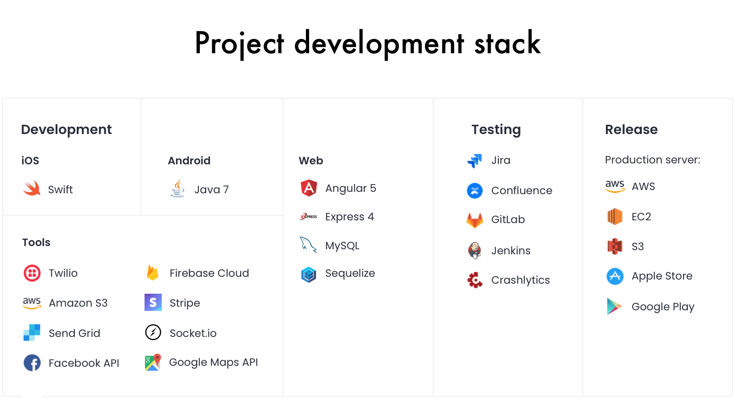Select the 'Amazon S3' label

(x=78, y=303)
